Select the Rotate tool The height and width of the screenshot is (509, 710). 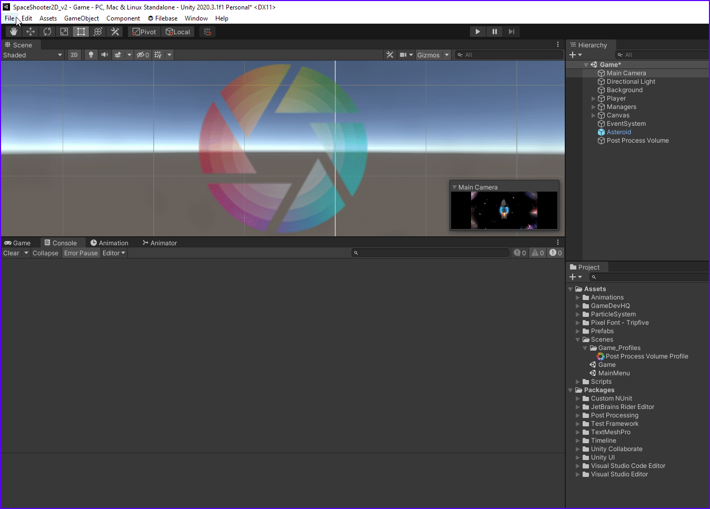click(x=47, y=32)
